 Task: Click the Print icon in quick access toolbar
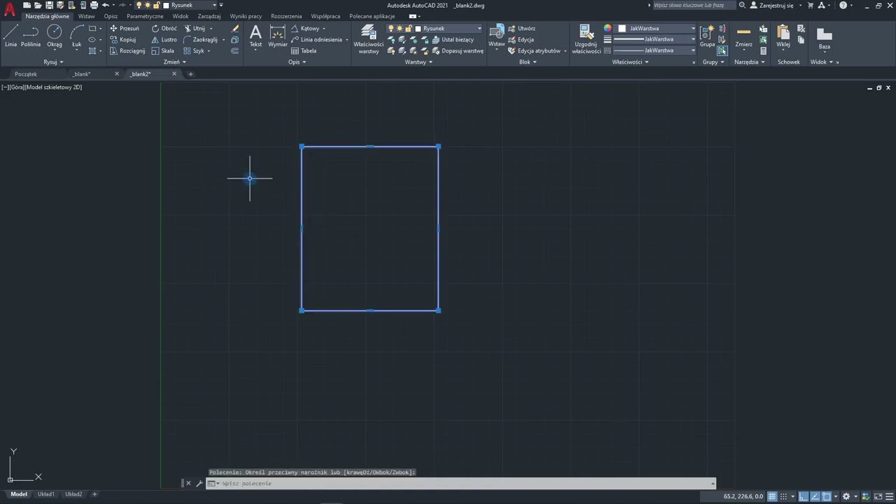click(x=94, y=6)
